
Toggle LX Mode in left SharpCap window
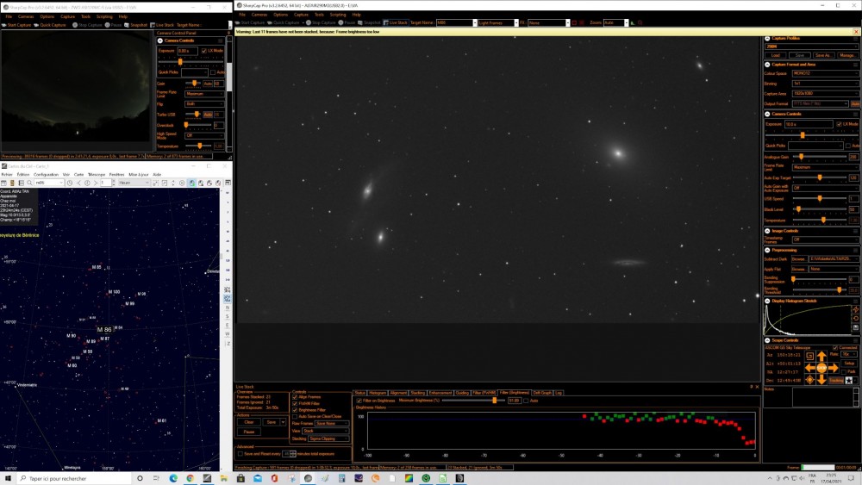point(204,51)
